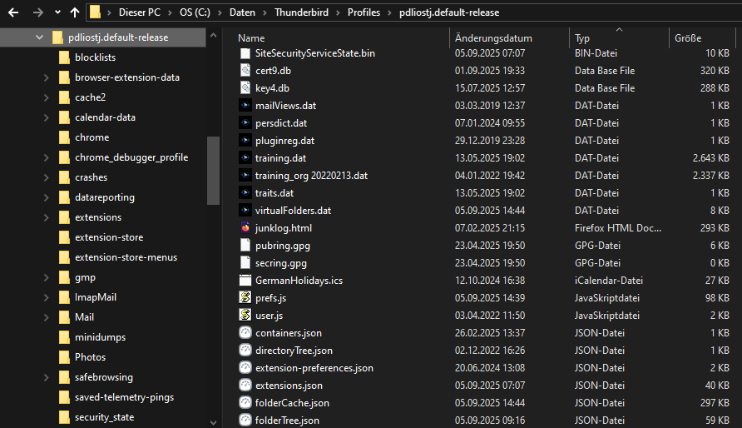Image resolution: width=742 pixels, height=428 pixels.
Task: Click the navigation pane vertical scrollbar
Action: pyautogui.click(x=213, y=183)
